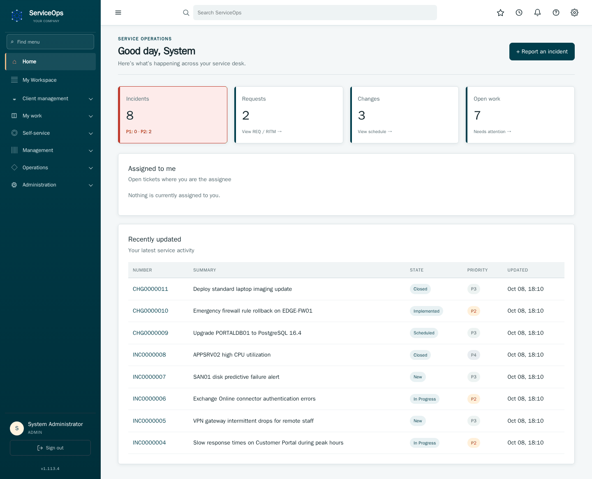This screenshot has height=479, width=592.
Task: Click the PRIORITY column header
Action: click(477, 270)
